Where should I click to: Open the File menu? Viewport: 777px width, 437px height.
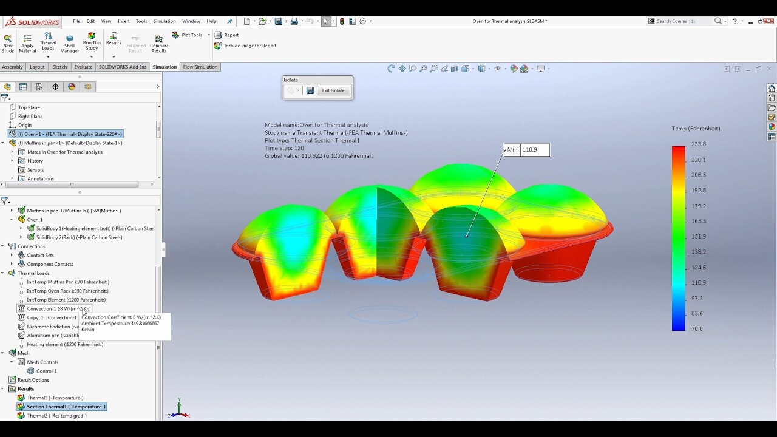(x=76, y=21)
